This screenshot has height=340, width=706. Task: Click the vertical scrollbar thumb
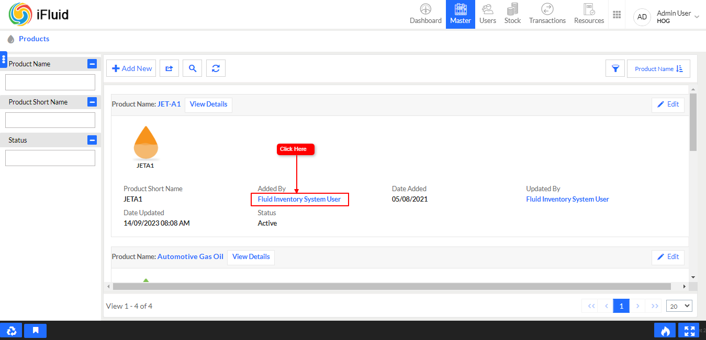tap(693, 123)
